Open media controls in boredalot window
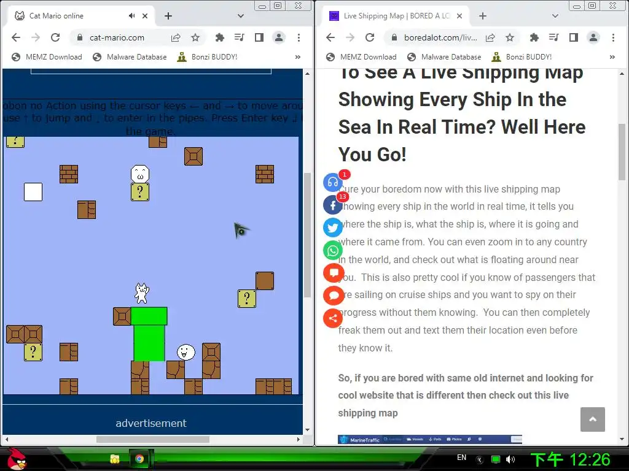 click(554, 37)
